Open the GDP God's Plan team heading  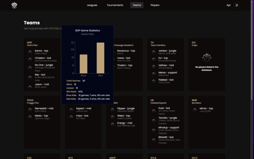coord(32,44)
